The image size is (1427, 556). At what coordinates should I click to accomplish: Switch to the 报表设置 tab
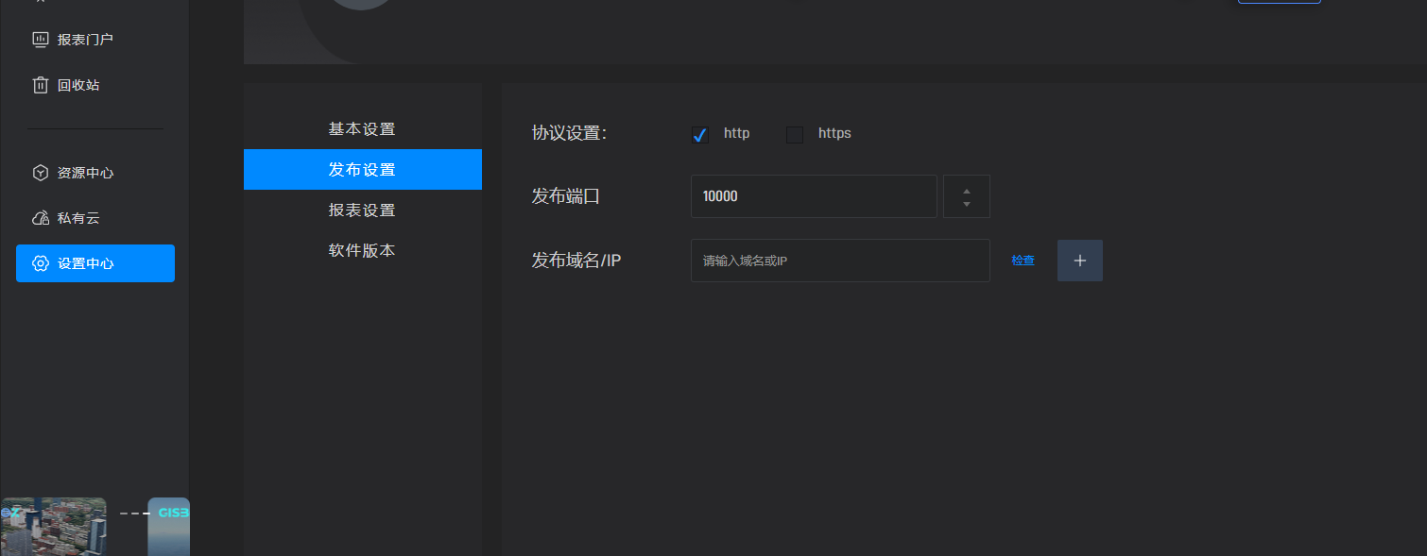point(362,211)
